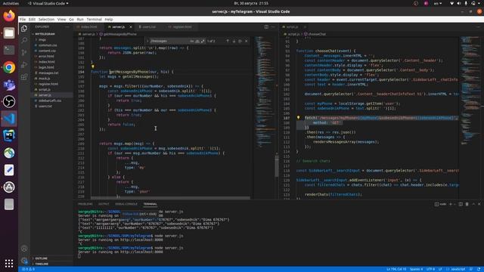The width and height of the screenshot is (484, 272).
Task: Toggle Use Regular Expression in find widget
Action: click(x=203, y=41)
